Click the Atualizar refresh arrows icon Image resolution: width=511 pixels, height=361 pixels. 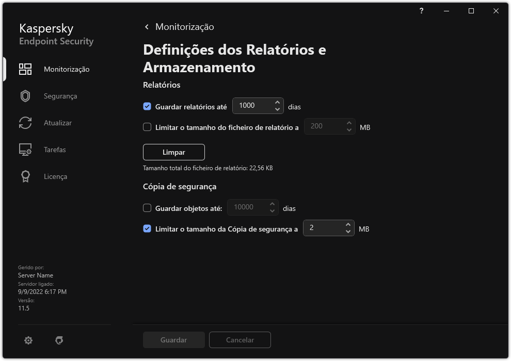coord(25,123)
